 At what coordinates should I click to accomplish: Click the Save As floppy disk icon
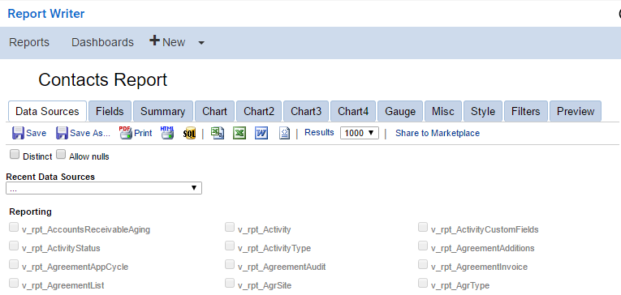pos(62,133)
